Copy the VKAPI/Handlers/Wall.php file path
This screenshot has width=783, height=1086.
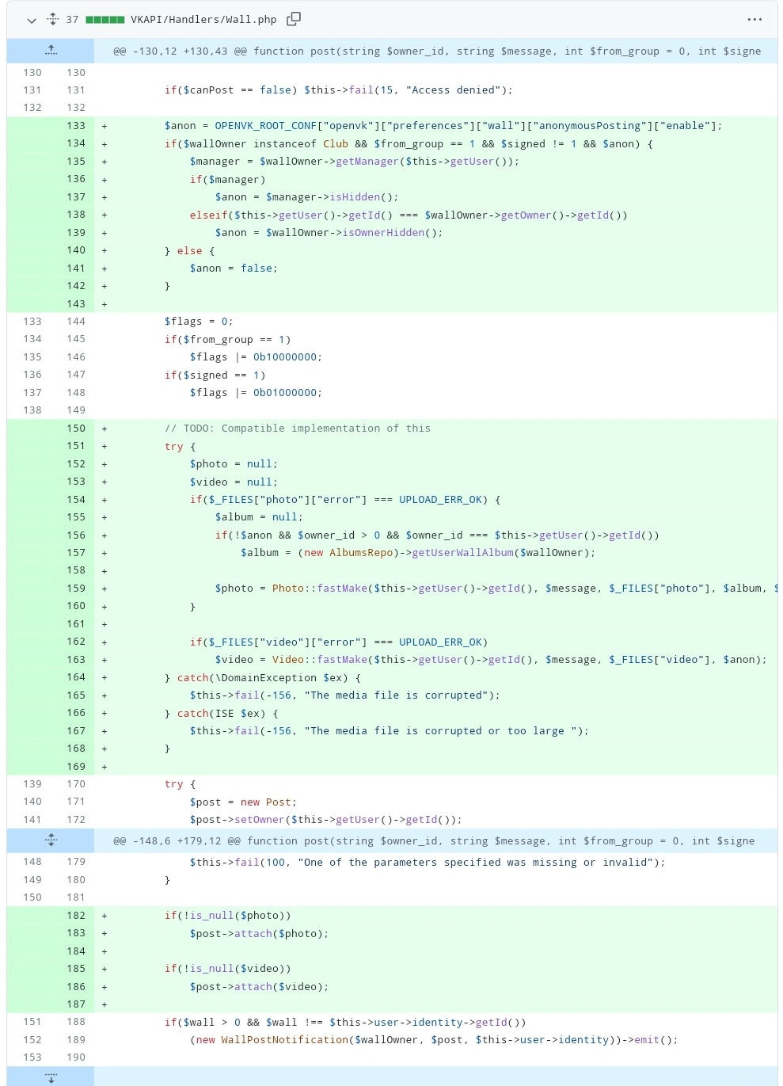[x=294, y=19]
